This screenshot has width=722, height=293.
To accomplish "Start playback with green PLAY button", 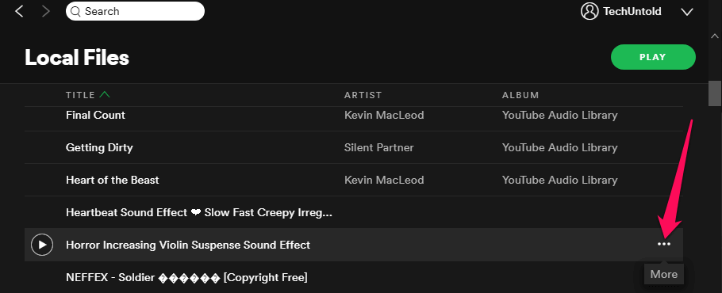I will [653, 57].
